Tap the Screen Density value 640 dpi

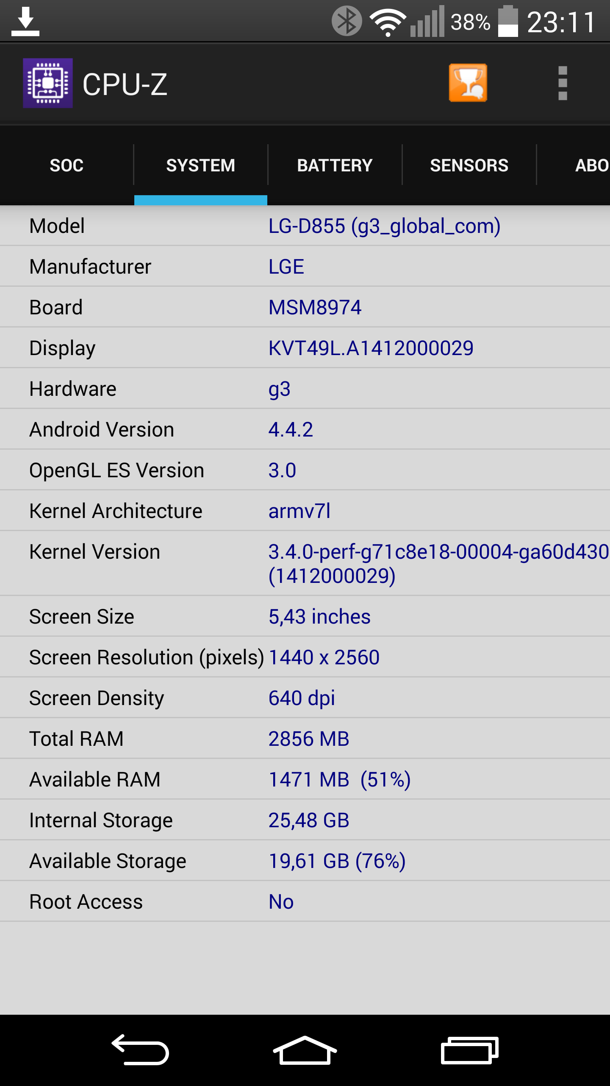click(302, 699)
